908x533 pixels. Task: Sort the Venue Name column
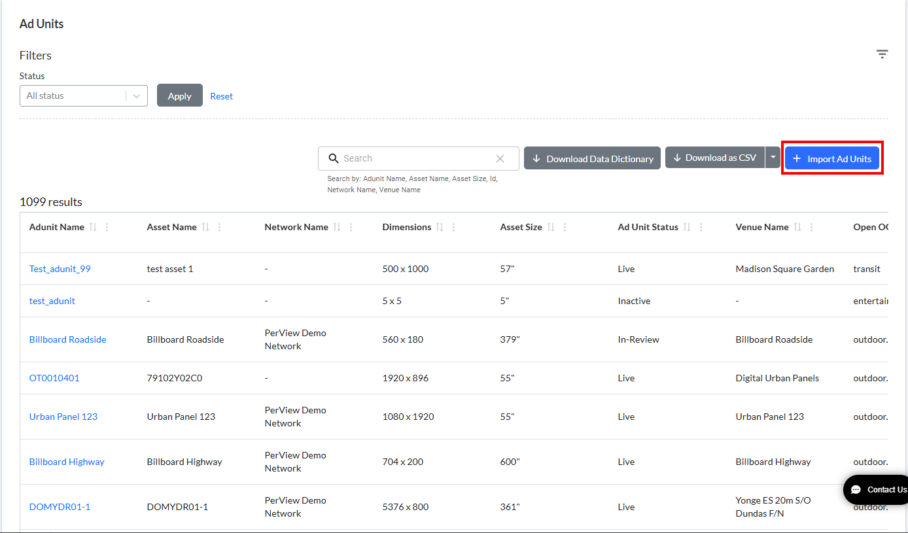pos(797,227)
